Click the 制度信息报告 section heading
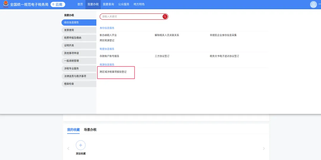321x160 pixels. (x=107, y=49)
